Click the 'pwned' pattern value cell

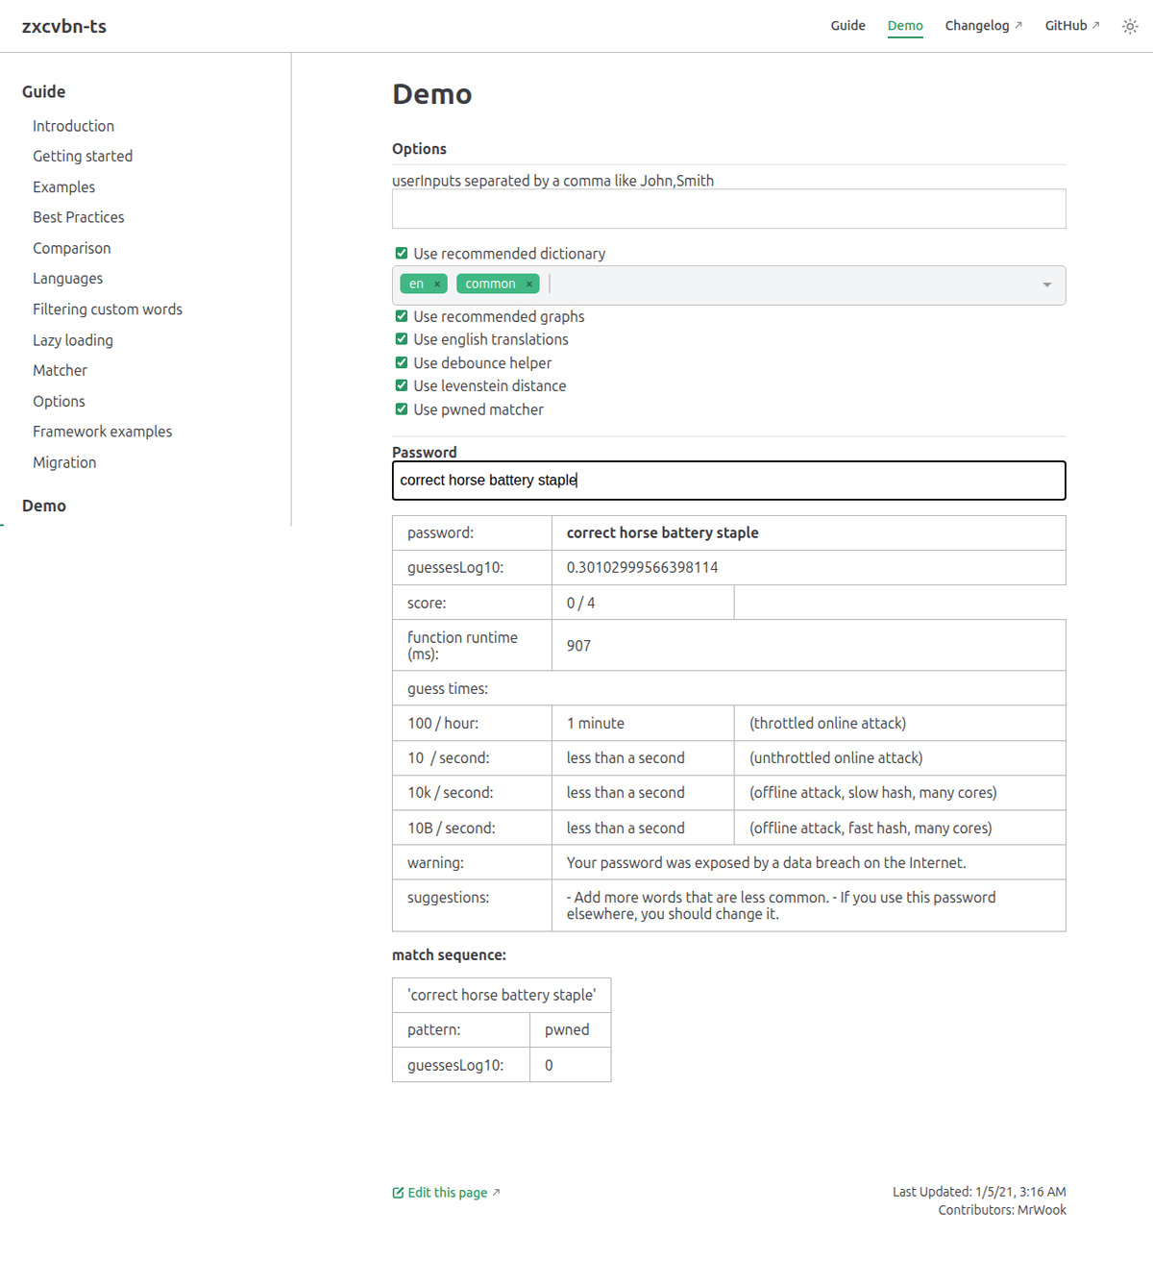(x=571, y=1030)
